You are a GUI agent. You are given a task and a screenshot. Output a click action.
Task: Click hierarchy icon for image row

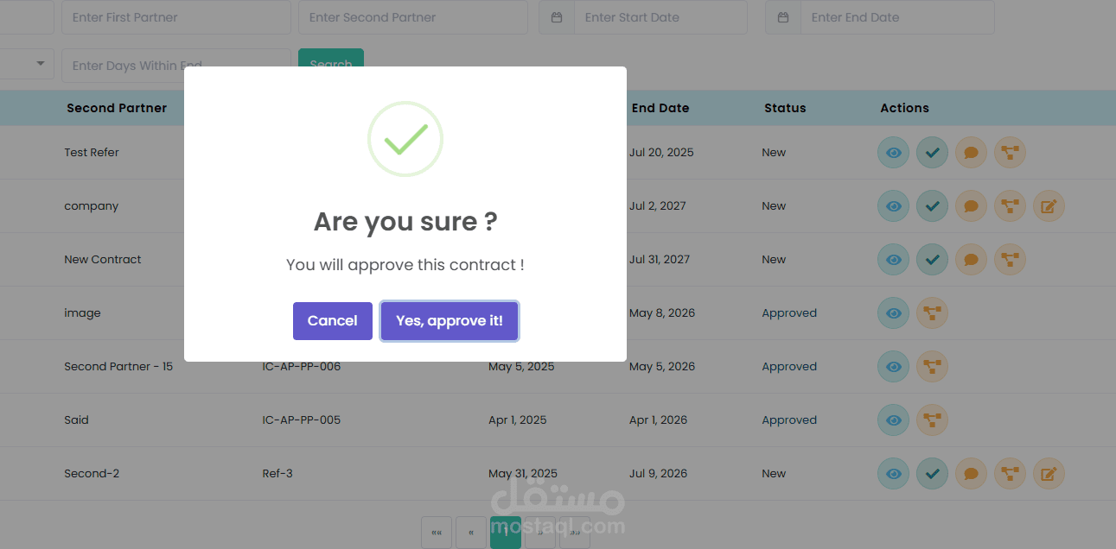point(932,313)
